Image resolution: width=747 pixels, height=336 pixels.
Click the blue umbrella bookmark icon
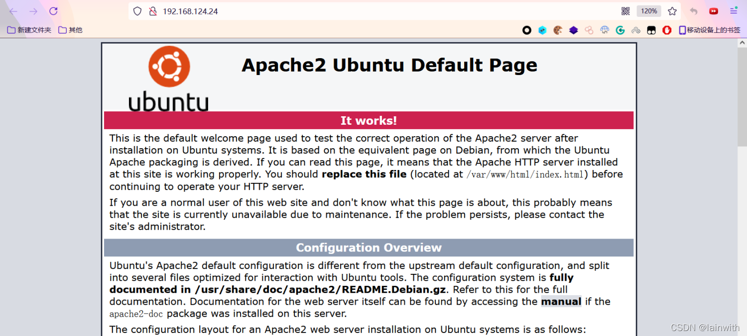point(605,30)
